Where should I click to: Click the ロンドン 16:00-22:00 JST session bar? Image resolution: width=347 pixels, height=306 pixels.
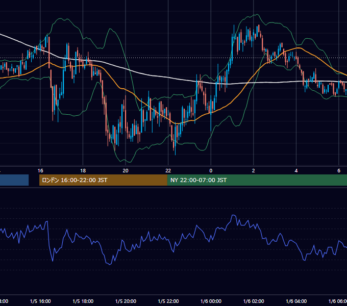[x=103, y=180]
